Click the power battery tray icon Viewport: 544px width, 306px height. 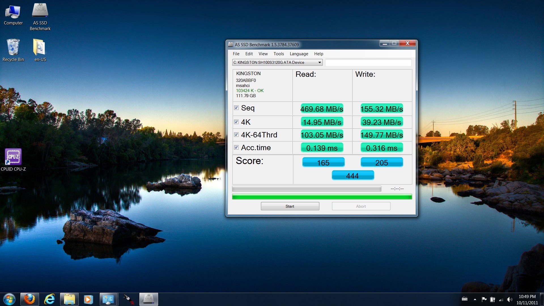[x=493, y=299]
